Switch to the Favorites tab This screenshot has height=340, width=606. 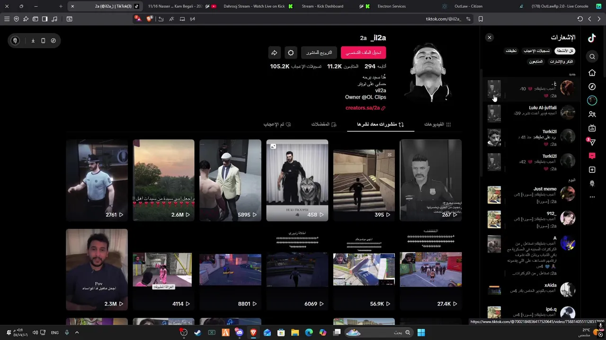[x=324, y=124]
